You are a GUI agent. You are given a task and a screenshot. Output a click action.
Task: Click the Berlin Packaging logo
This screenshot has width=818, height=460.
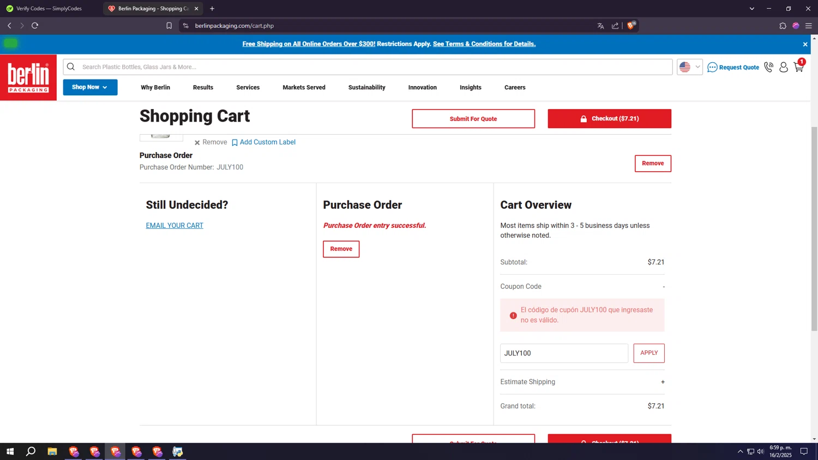point(28,77)
